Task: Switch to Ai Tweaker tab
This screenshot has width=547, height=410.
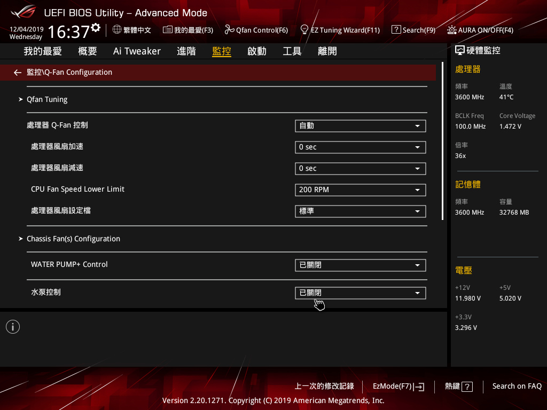Action: click(137, 51)
